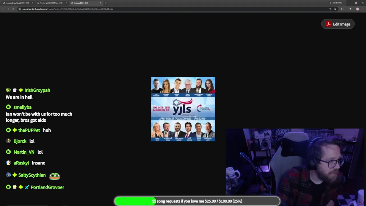Click the browser back arrow
This screenshot has width=366, height=206.
click(3, 9)
